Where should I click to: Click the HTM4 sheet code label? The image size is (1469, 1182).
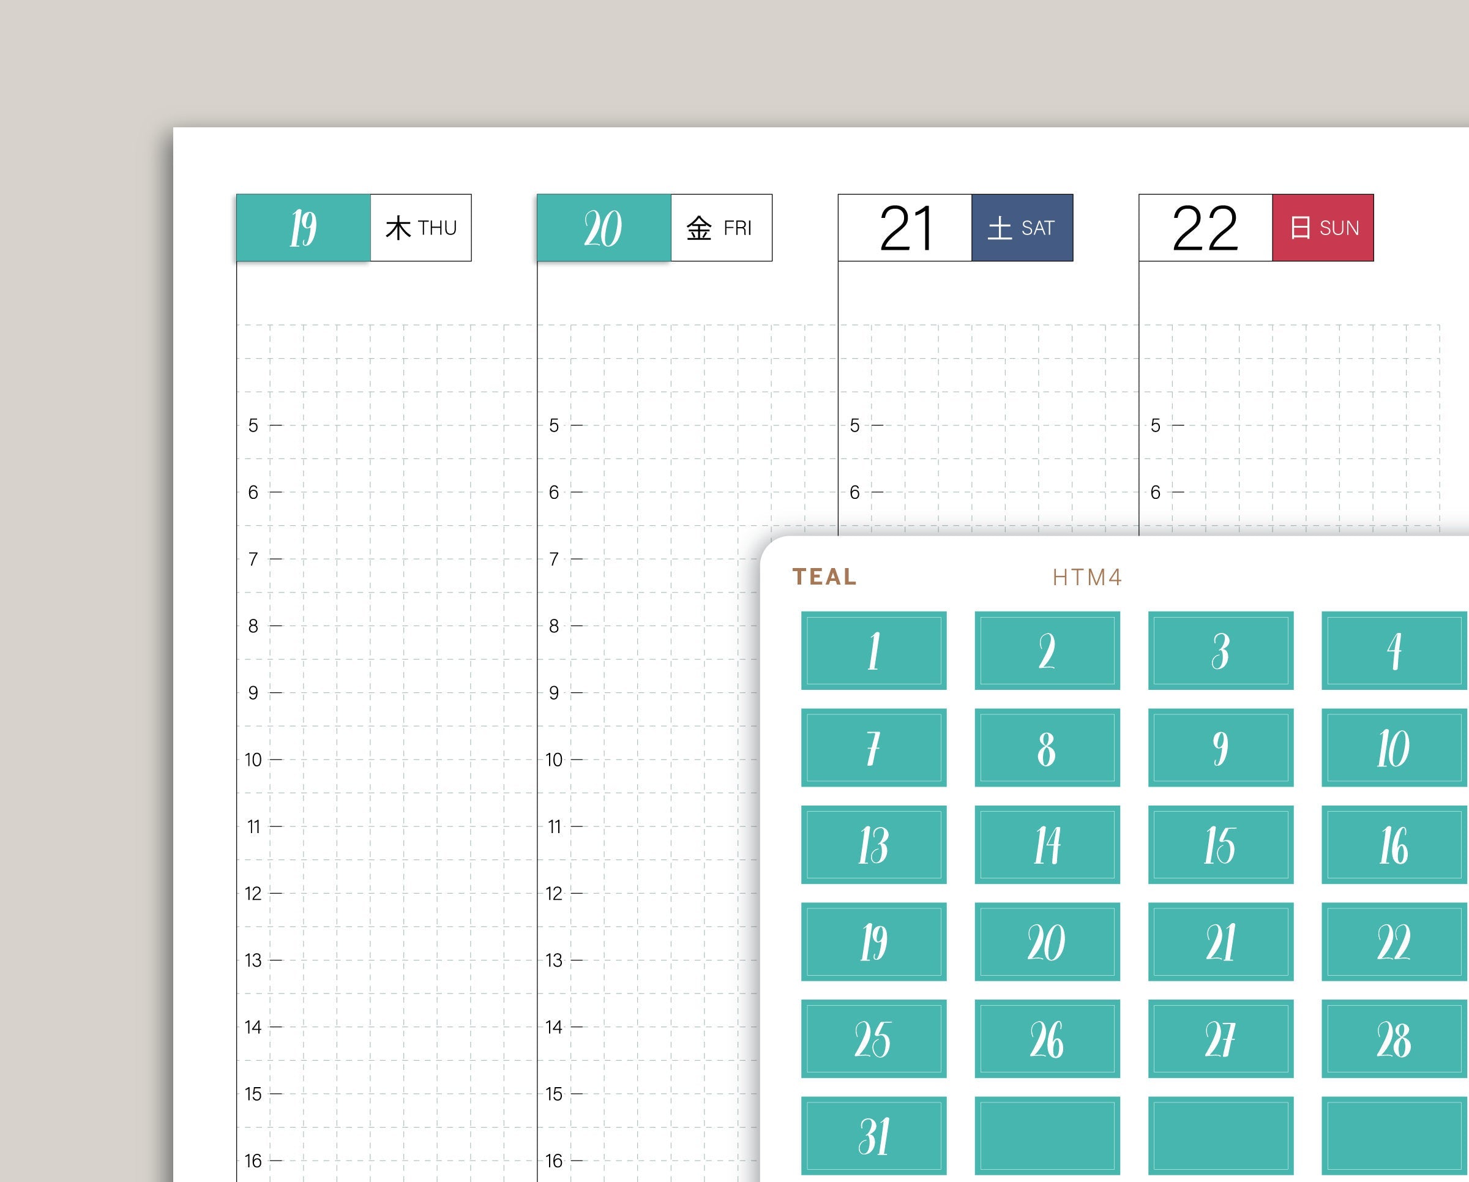click(1087, 578)
